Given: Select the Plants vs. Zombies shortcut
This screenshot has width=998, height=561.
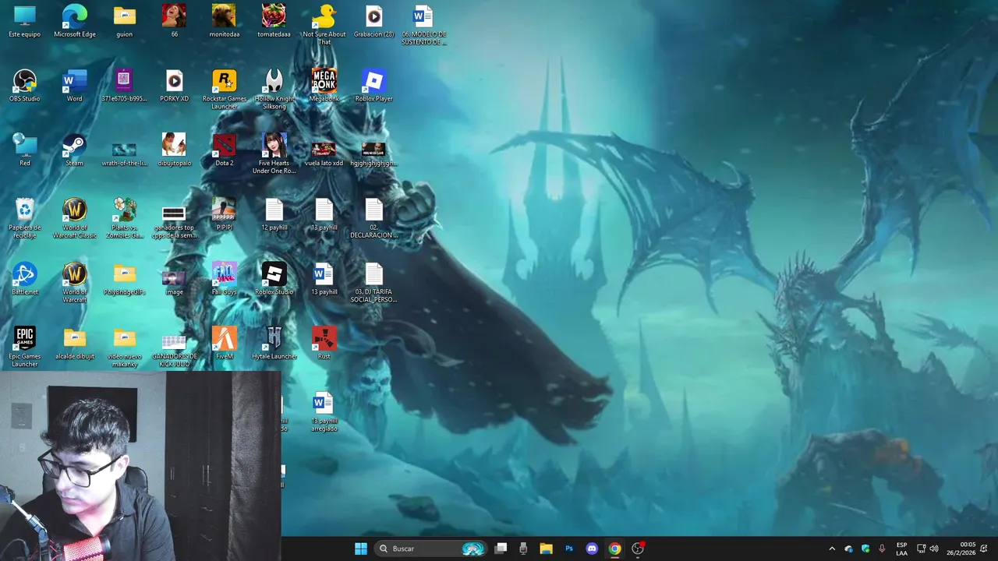Looking at the screenshot, I should (125, 218).
